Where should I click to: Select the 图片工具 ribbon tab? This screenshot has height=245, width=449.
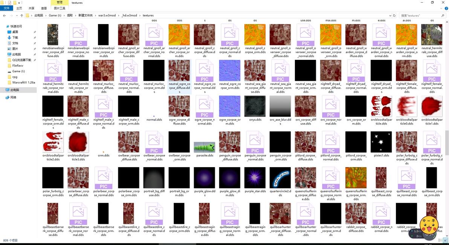60,8
